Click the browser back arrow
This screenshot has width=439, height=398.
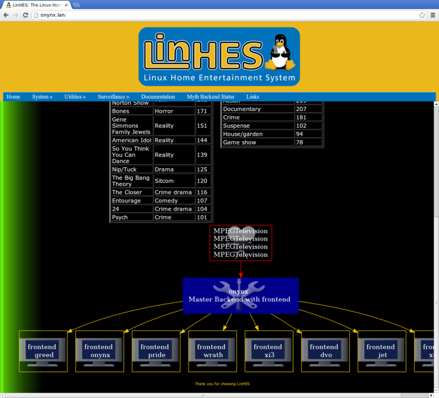tap(6, 15)
